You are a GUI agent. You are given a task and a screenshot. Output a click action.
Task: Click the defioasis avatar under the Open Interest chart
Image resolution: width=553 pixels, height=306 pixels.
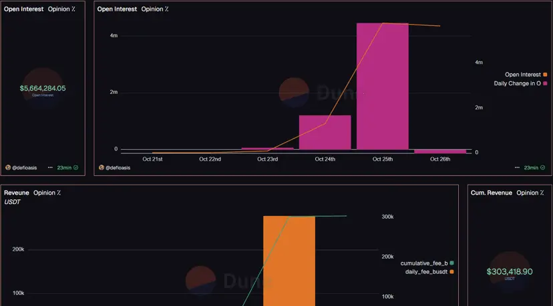click(x=102, y=167)
